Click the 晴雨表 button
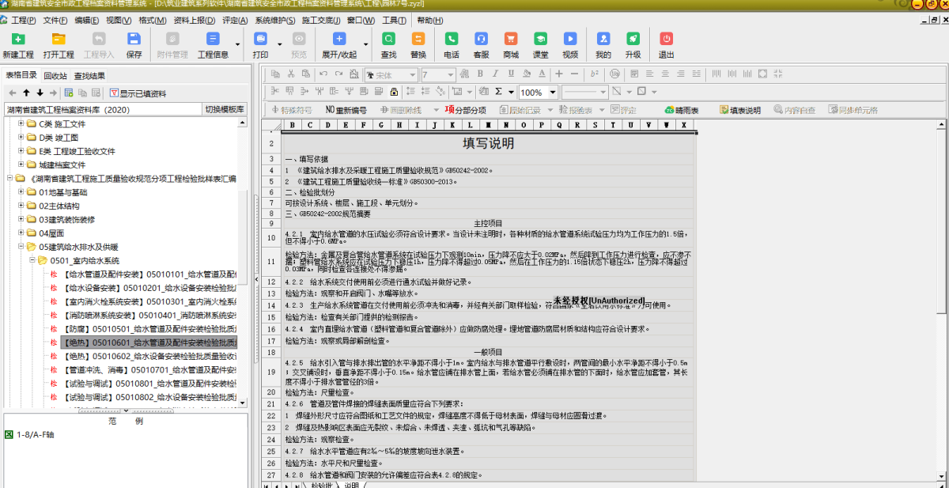The image size is (949, 488). [x=681, y=110]
